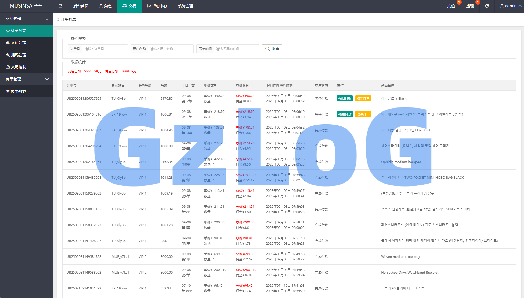
Task: Click the 提现 notification in top bar
Action: coord(470,6)
